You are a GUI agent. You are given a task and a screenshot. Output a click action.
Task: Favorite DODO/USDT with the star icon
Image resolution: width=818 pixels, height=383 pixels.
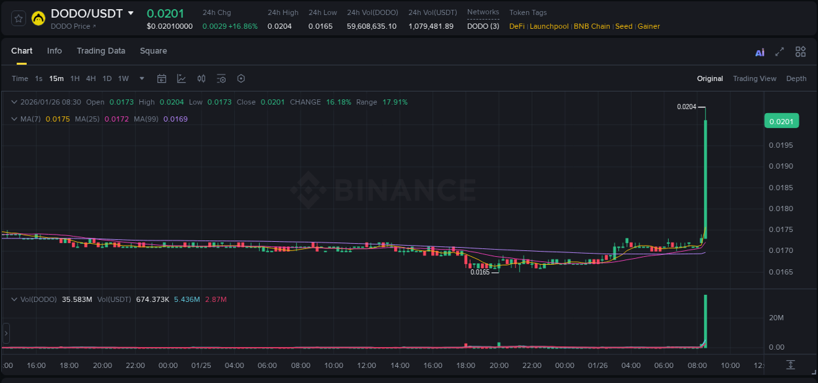17,18
